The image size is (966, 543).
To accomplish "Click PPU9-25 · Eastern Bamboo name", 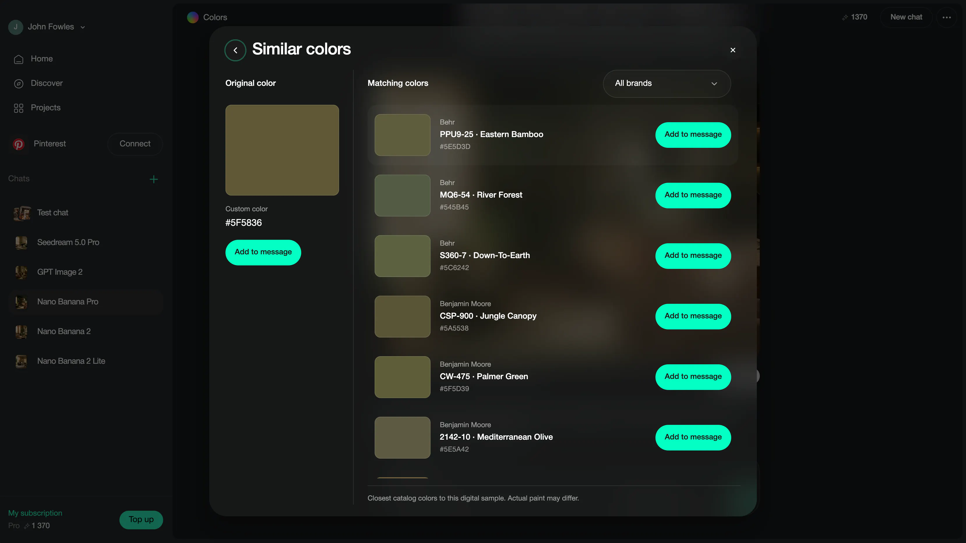I will pos(491,134).
